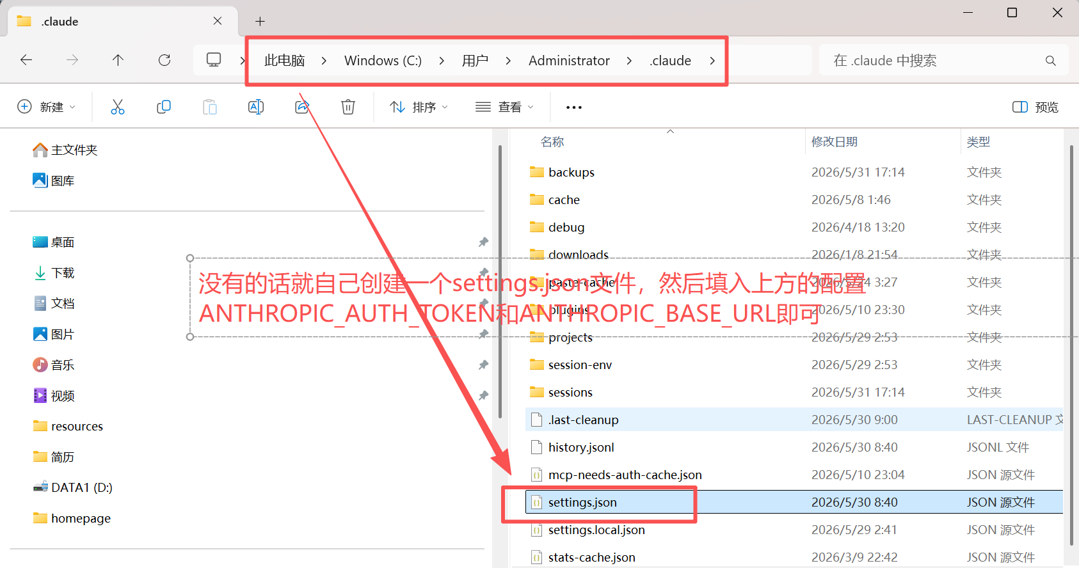Open the 新建 (New) dropdown
This screenshot has width=1079, height=568.
click(47, 107)
